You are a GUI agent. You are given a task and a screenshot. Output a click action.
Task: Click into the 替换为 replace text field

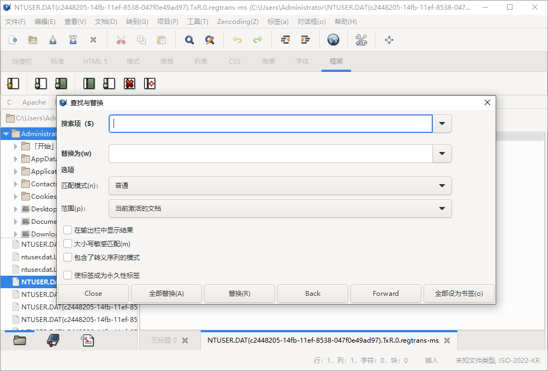tap(271, 154)
